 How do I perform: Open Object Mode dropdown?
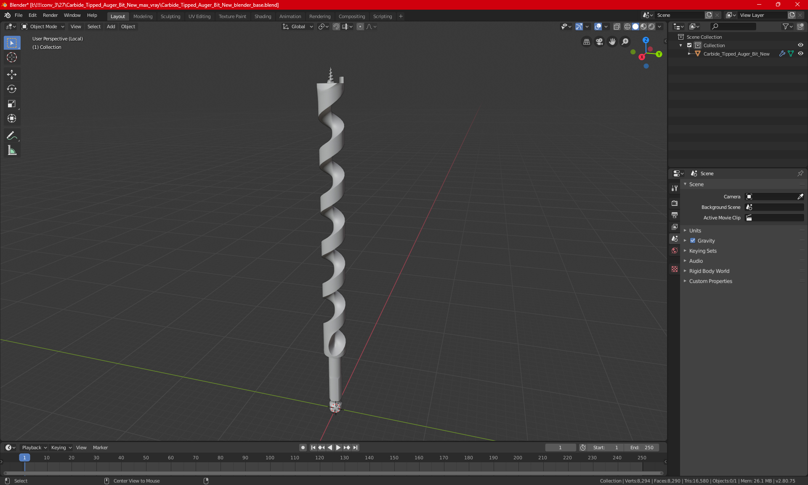click(43, 27)
